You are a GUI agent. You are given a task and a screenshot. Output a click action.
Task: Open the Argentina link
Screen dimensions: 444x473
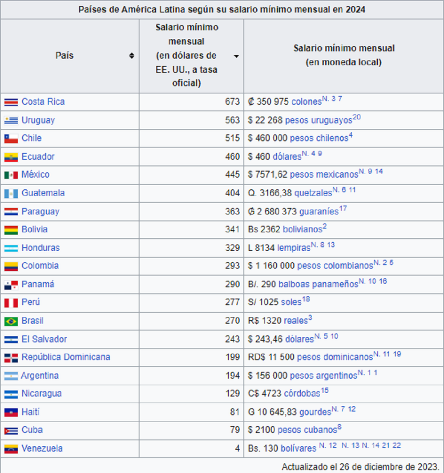40,376
